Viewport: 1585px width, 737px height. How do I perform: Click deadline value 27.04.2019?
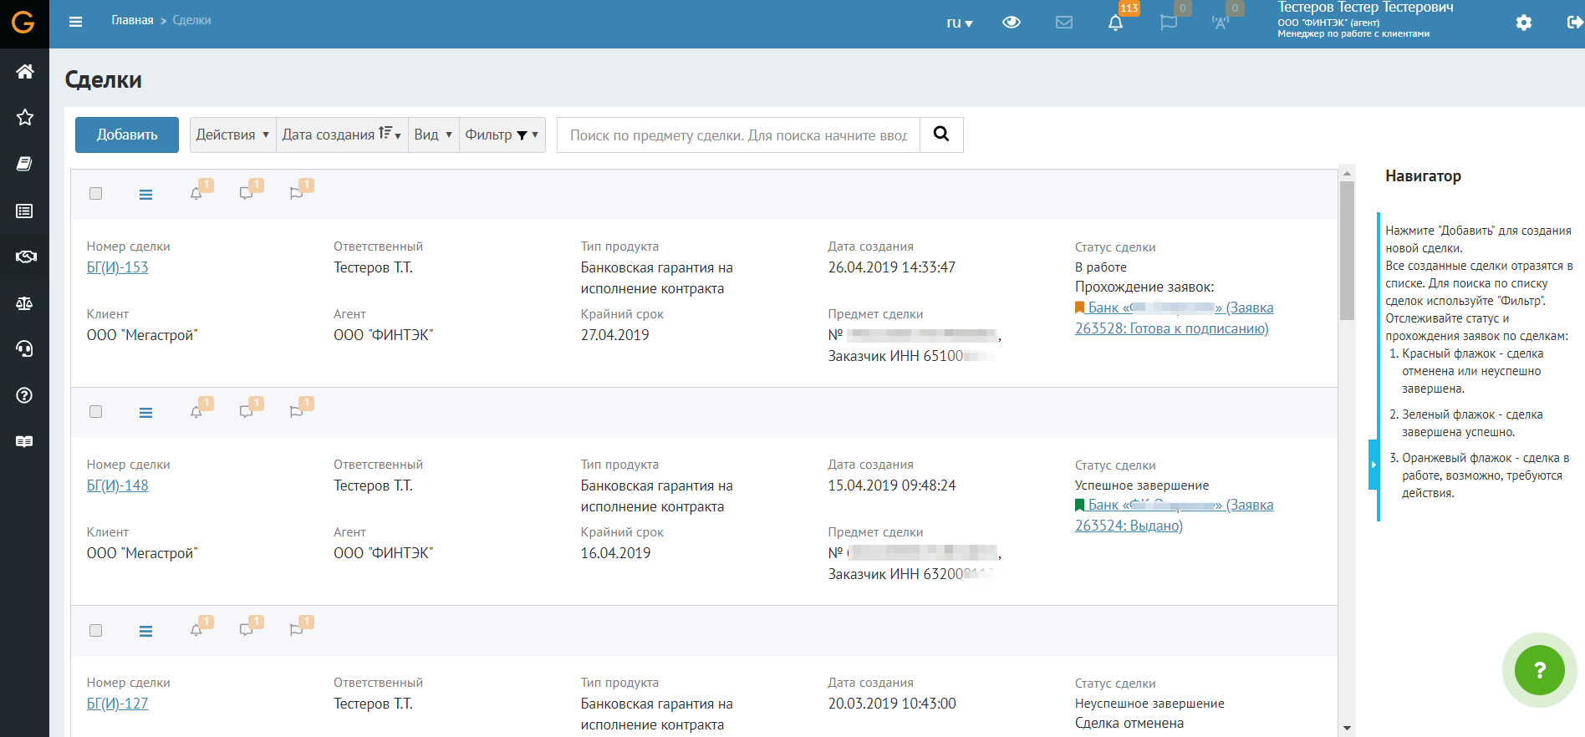[x=615, y=335]
